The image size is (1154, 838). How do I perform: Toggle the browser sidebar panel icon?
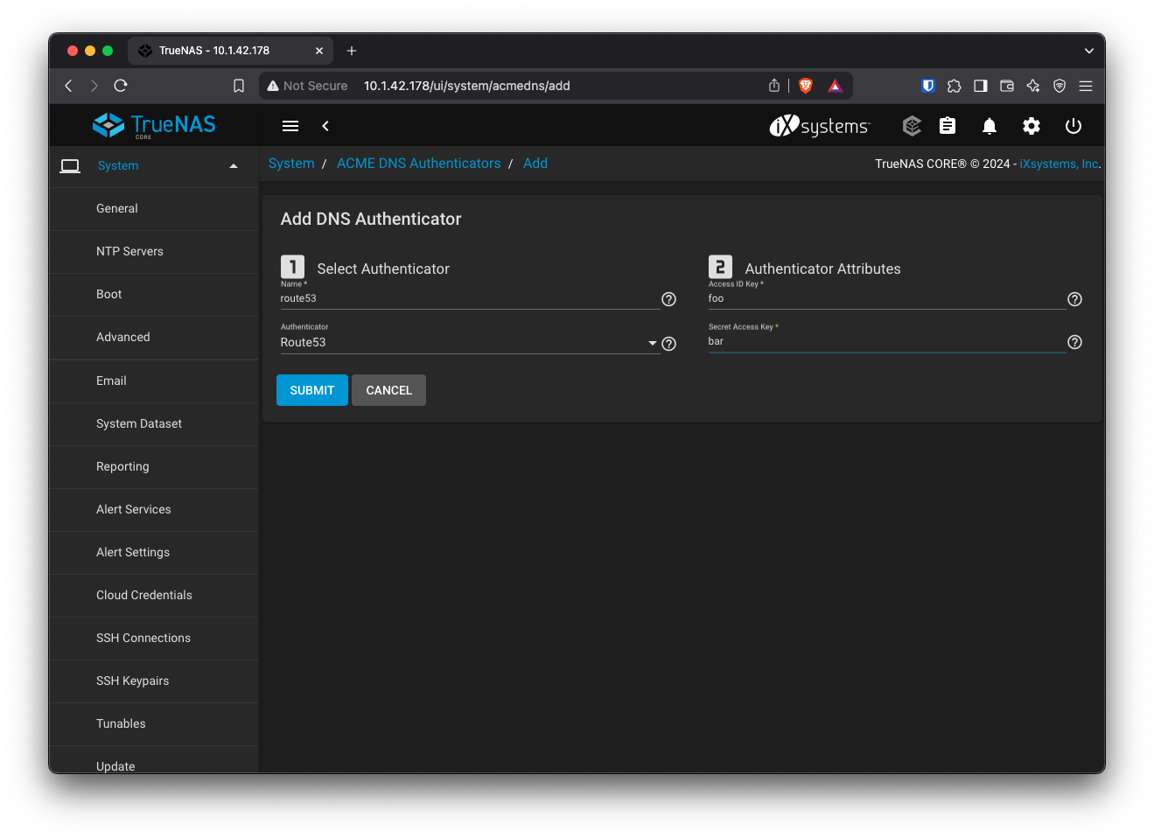981,86
